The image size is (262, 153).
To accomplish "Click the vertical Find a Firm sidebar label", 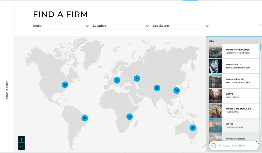I will click(7, 89).
